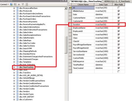
Task: Select dbo.UGS_AR_AGING_DETAIL table
Action: 31,75
